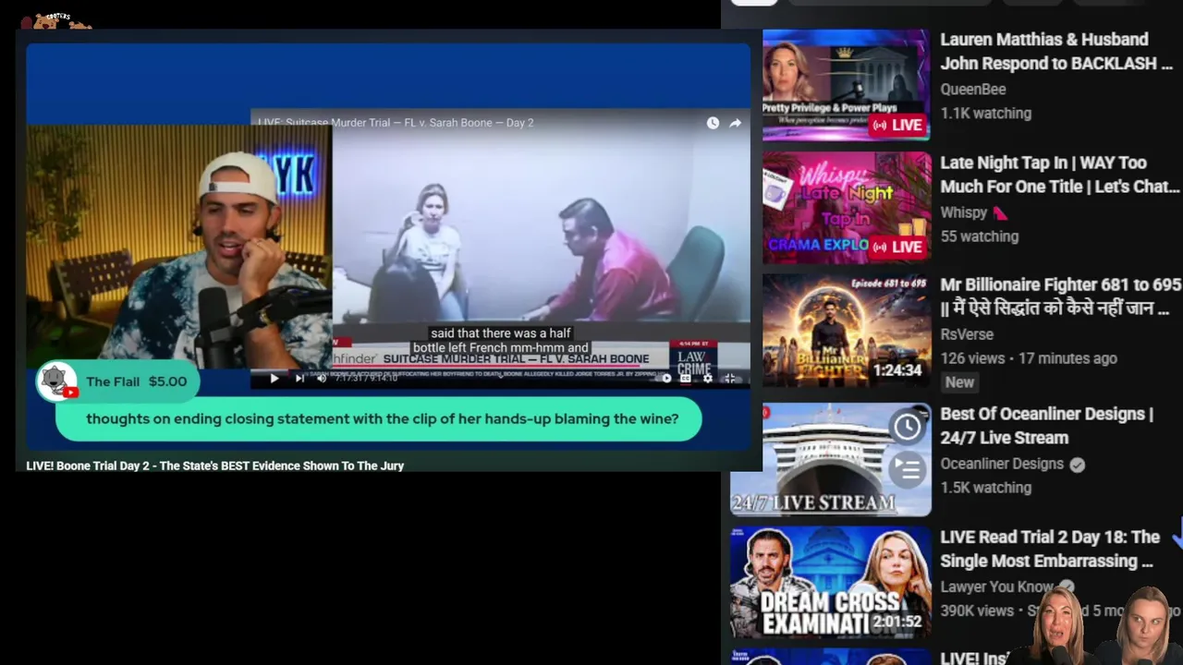
Task: Open Whispy Late Night Tap In thumbnail
Action: 846,207
